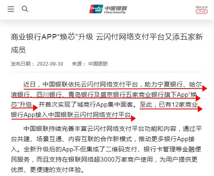214x176 pixels.
Task: Click the headline's second line 成员
Action: pos(18,50)
